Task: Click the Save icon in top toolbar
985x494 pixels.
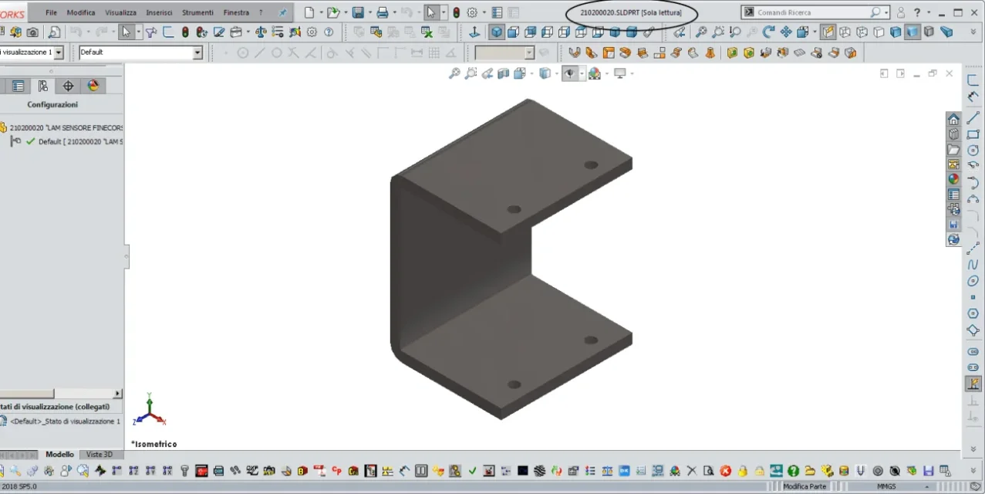Action: coord(358,12)
